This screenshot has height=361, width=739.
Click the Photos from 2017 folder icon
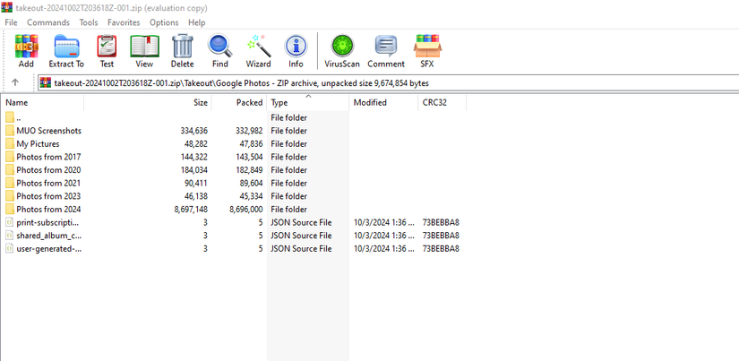[10, 157]
